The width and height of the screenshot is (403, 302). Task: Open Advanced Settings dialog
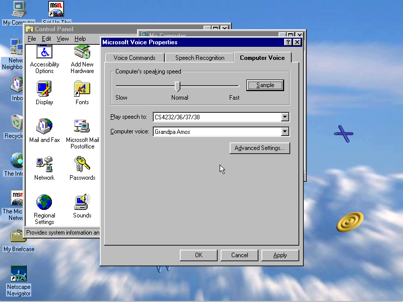(x=259, y=148)
